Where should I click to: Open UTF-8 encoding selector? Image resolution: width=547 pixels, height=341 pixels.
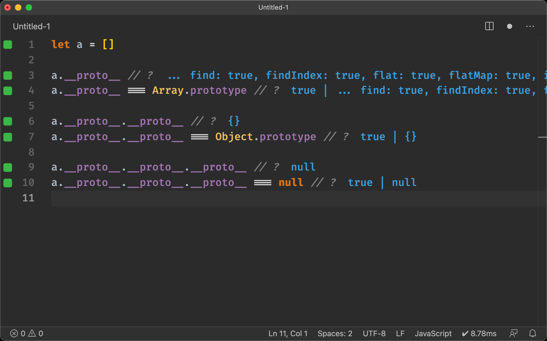[x=374, y=333]
